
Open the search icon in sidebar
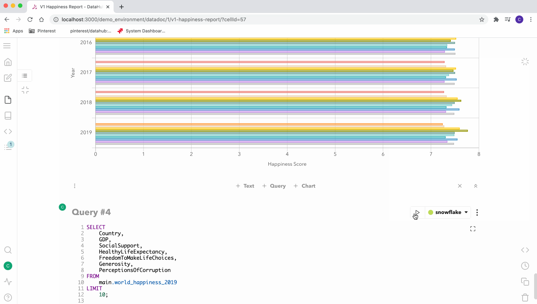[x=8, y=250]
